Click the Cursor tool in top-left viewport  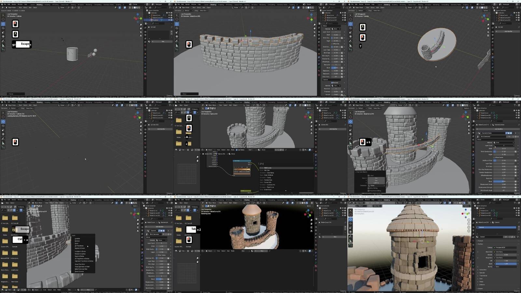tap(3, 19)
